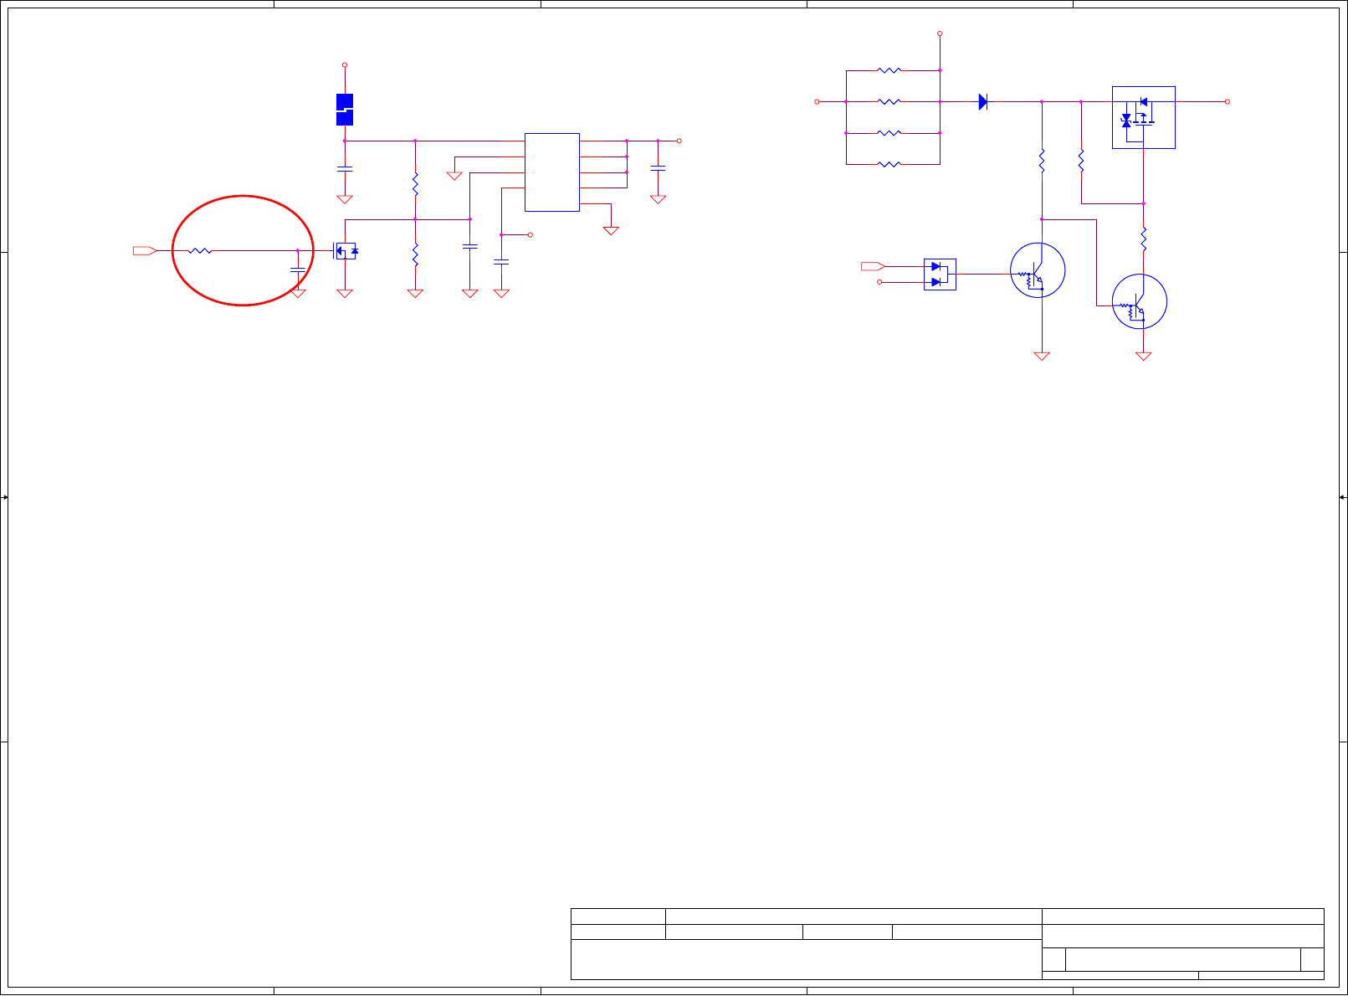Select the capacitor directly below the blue fuse

(x=345, y=169)
